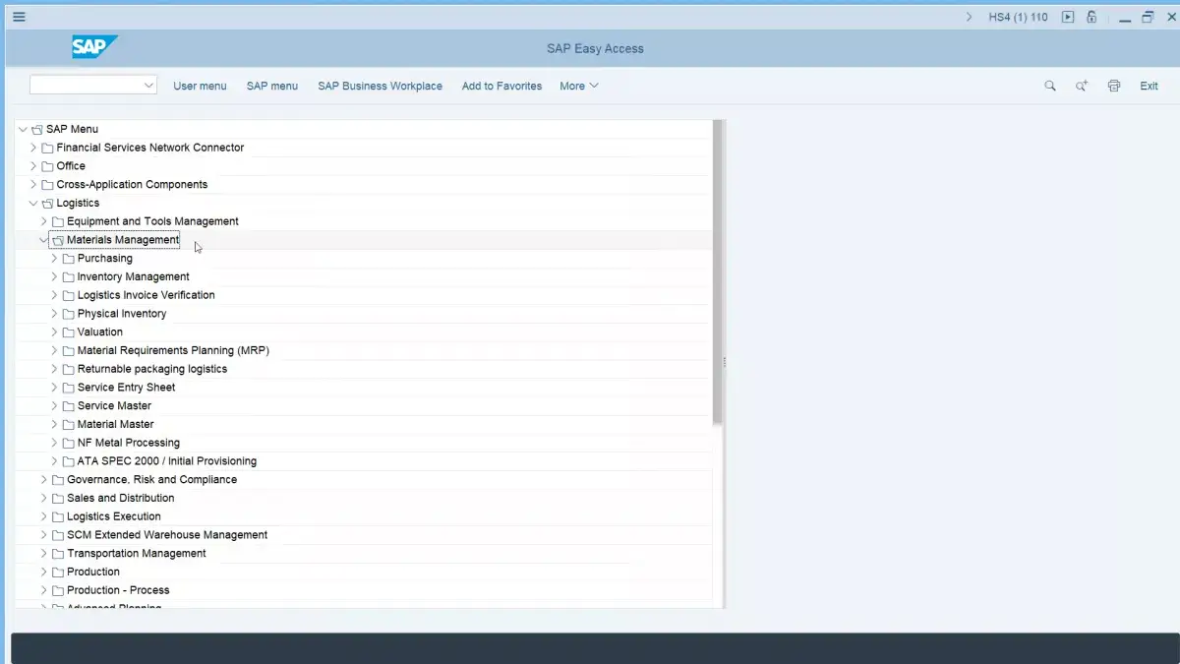Select the Governance, Risk and Compliance label
1180x664 pixels.
point(152,480)
